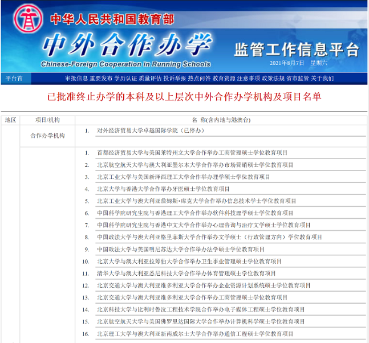Click the Ministry of Education red logo emblem
The image size is (369, 343).
(x=28, y=19)
